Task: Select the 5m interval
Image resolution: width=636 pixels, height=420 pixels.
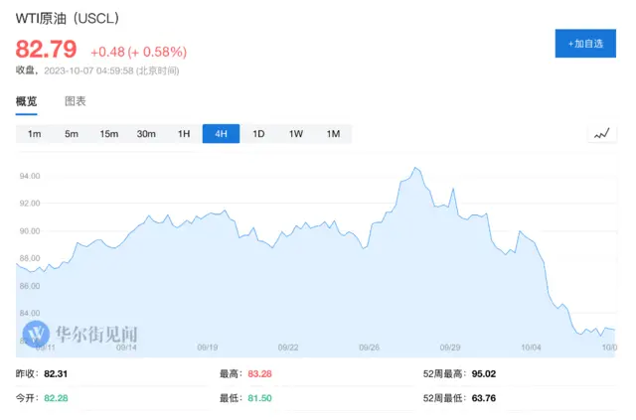Action: 72,134
